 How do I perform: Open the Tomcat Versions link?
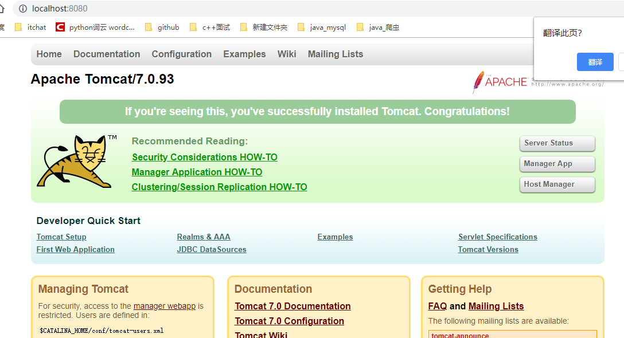coord(488,250)
